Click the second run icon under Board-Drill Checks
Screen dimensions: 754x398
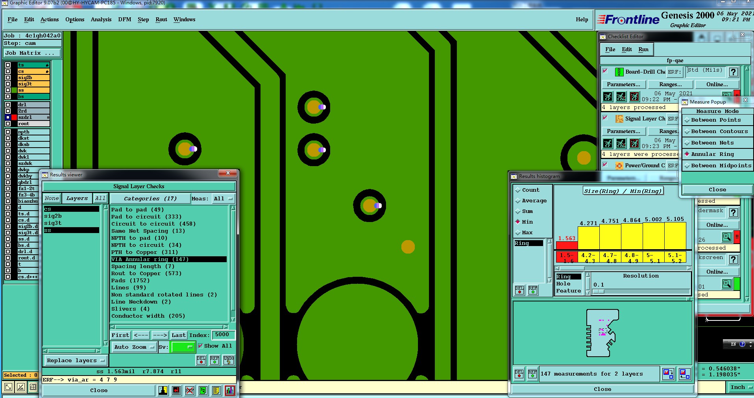click(621, 96)
